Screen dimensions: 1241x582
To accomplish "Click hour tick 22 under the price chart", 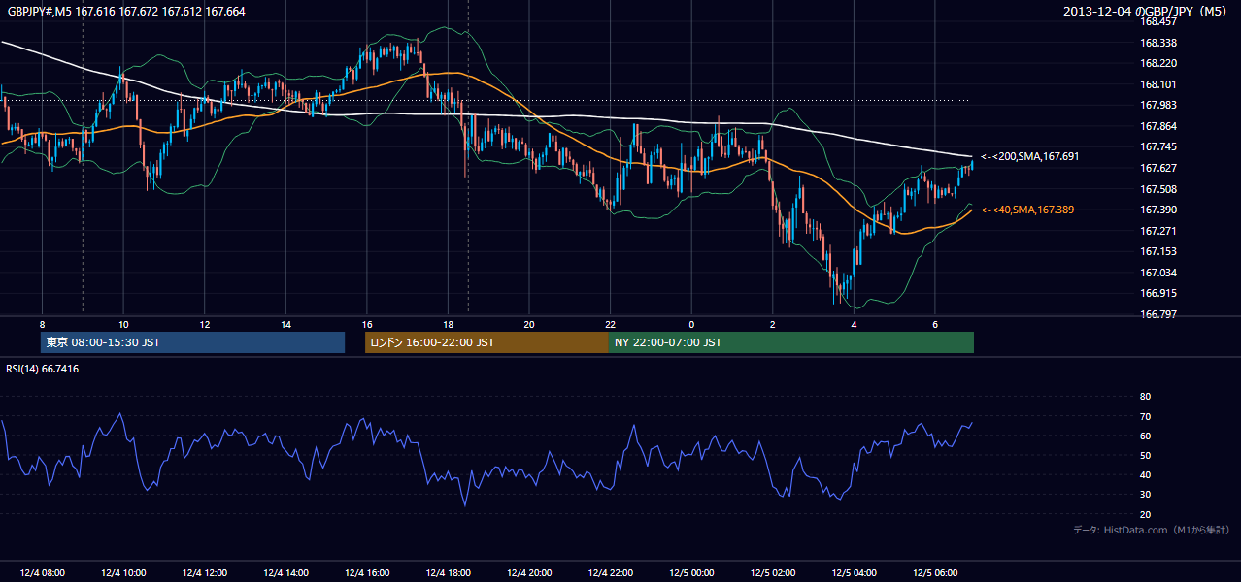I will click(611, 324).
